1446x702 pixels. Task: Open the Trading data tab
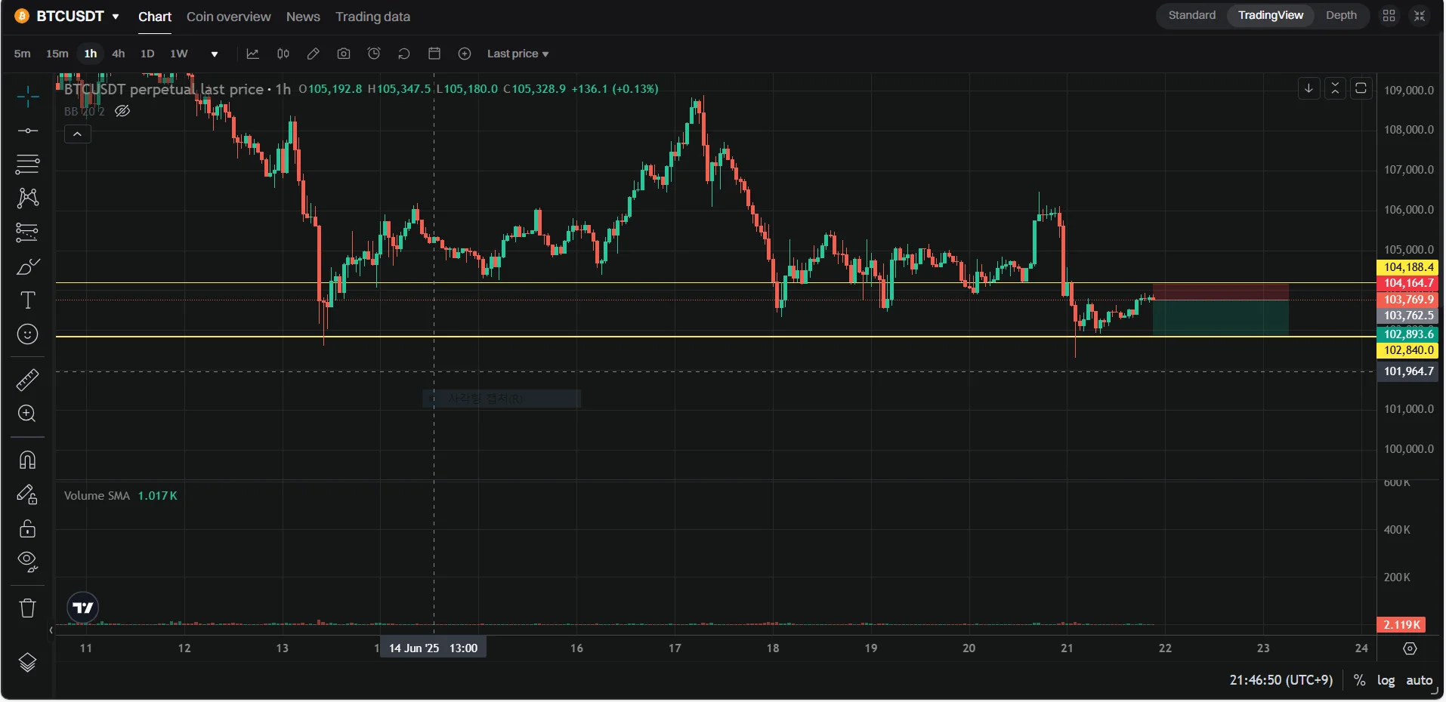pyautogui.click(x=372, y=17)
